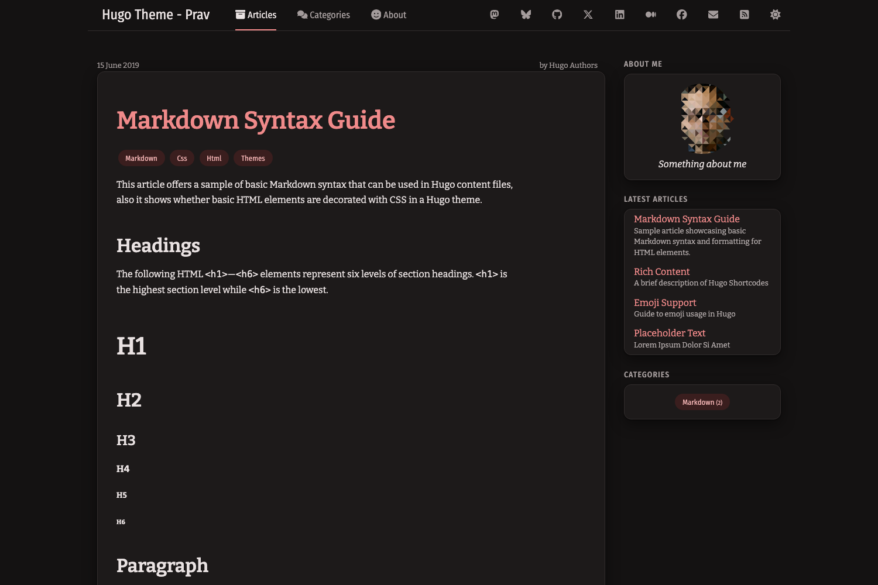Toggle the light/dark theme sun icon

coord(776,15)
